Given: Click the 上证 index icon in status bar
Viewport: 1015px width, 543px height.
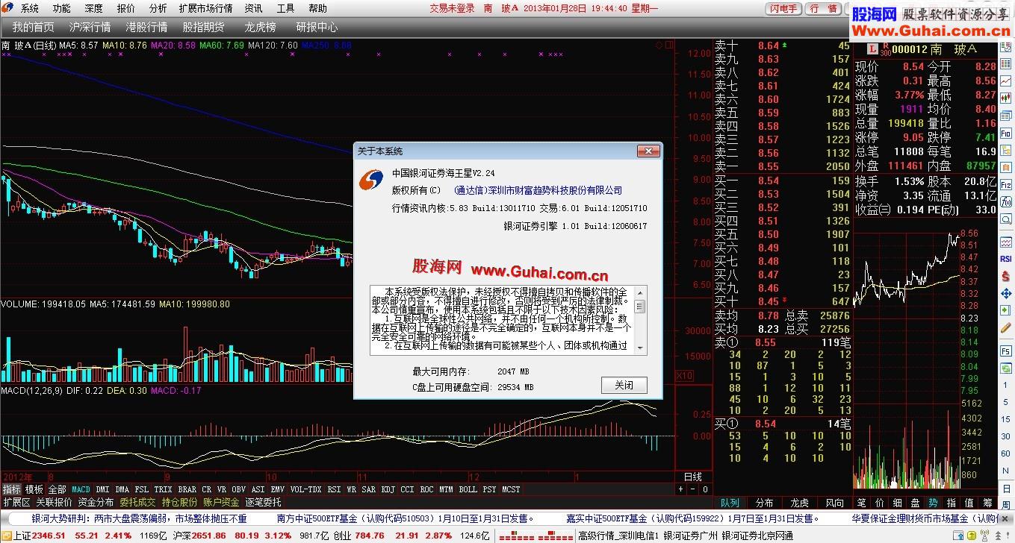Looking at the screenshot, I should click(7, 536).
